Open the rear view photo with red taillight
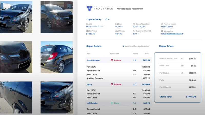The height and width of the screenshot is (115, 205). [x=57, y=57]
